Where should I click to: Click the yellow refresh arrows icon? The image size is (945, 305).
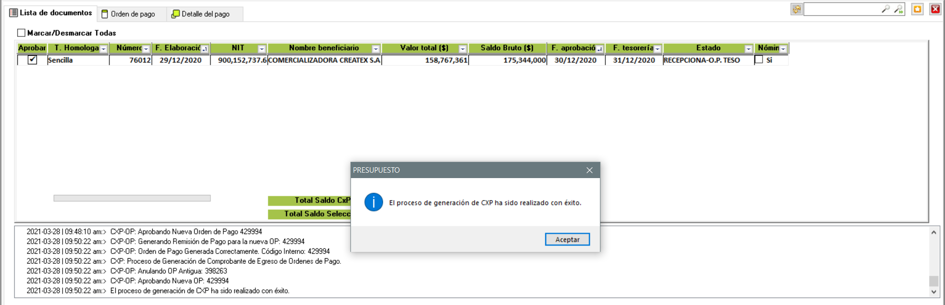tap(797, 9)
